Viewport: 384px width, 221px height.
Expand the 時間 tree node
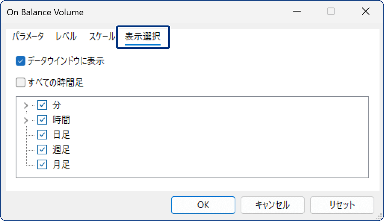[26, 119]
